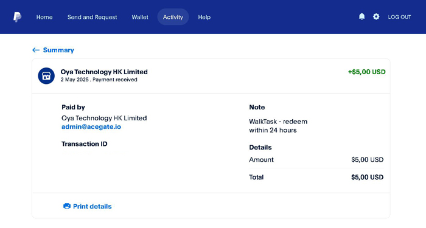Click the +$5,00 USD green amount

click(x=367, y=72)
